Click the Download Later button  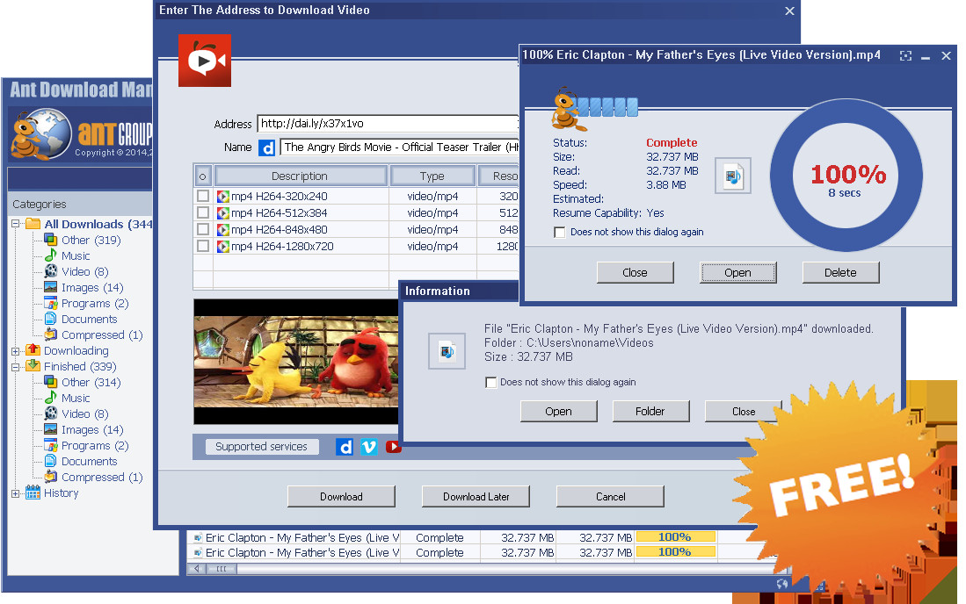(476, 496)
